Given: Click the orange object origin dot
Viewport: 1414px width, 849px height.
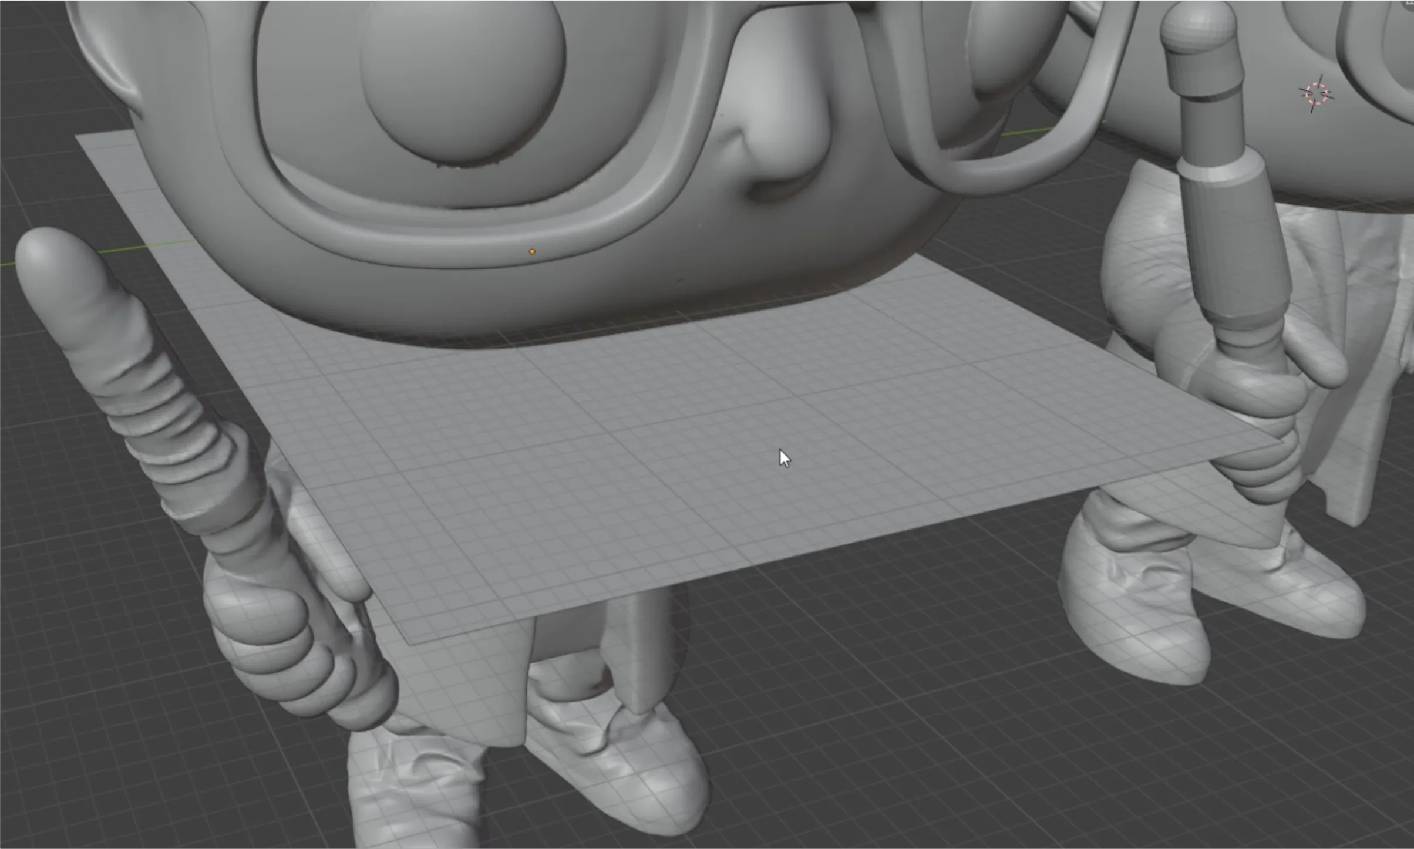Looking at the screenshot, I should [532, 251].
